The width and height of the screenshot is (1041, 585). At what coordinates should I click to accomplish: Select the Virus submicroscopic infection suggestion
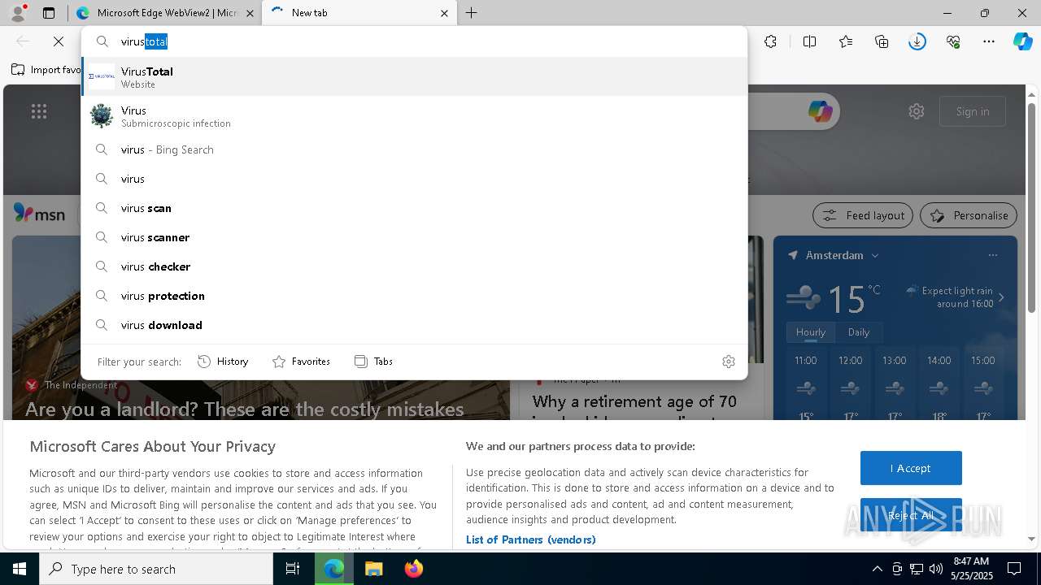(x=414, y=116)
